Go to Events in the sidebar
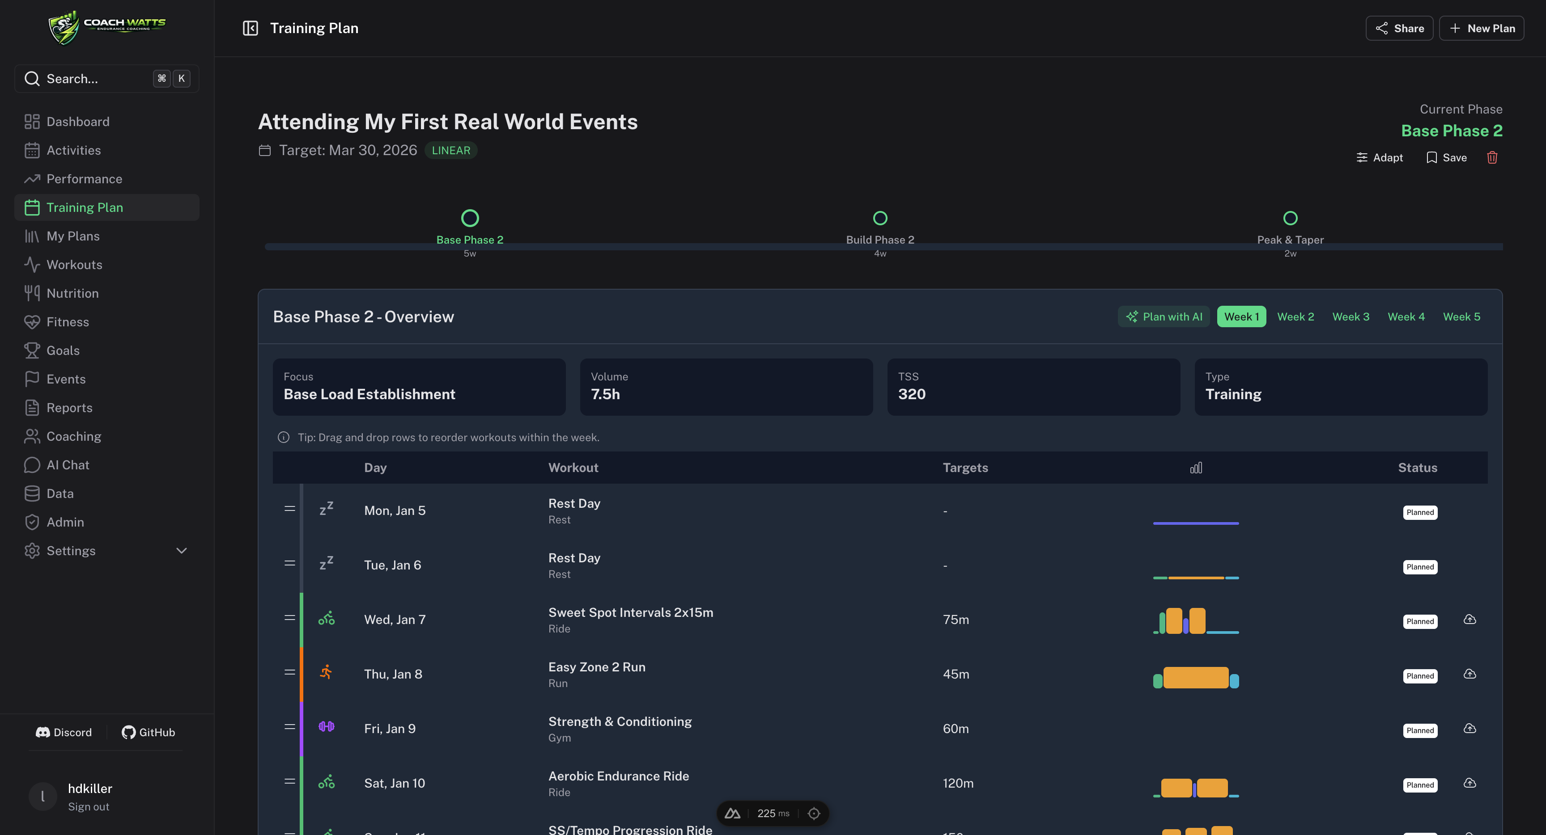Image resolution: width=1546 pixels, height=835 pixels. 107,380
